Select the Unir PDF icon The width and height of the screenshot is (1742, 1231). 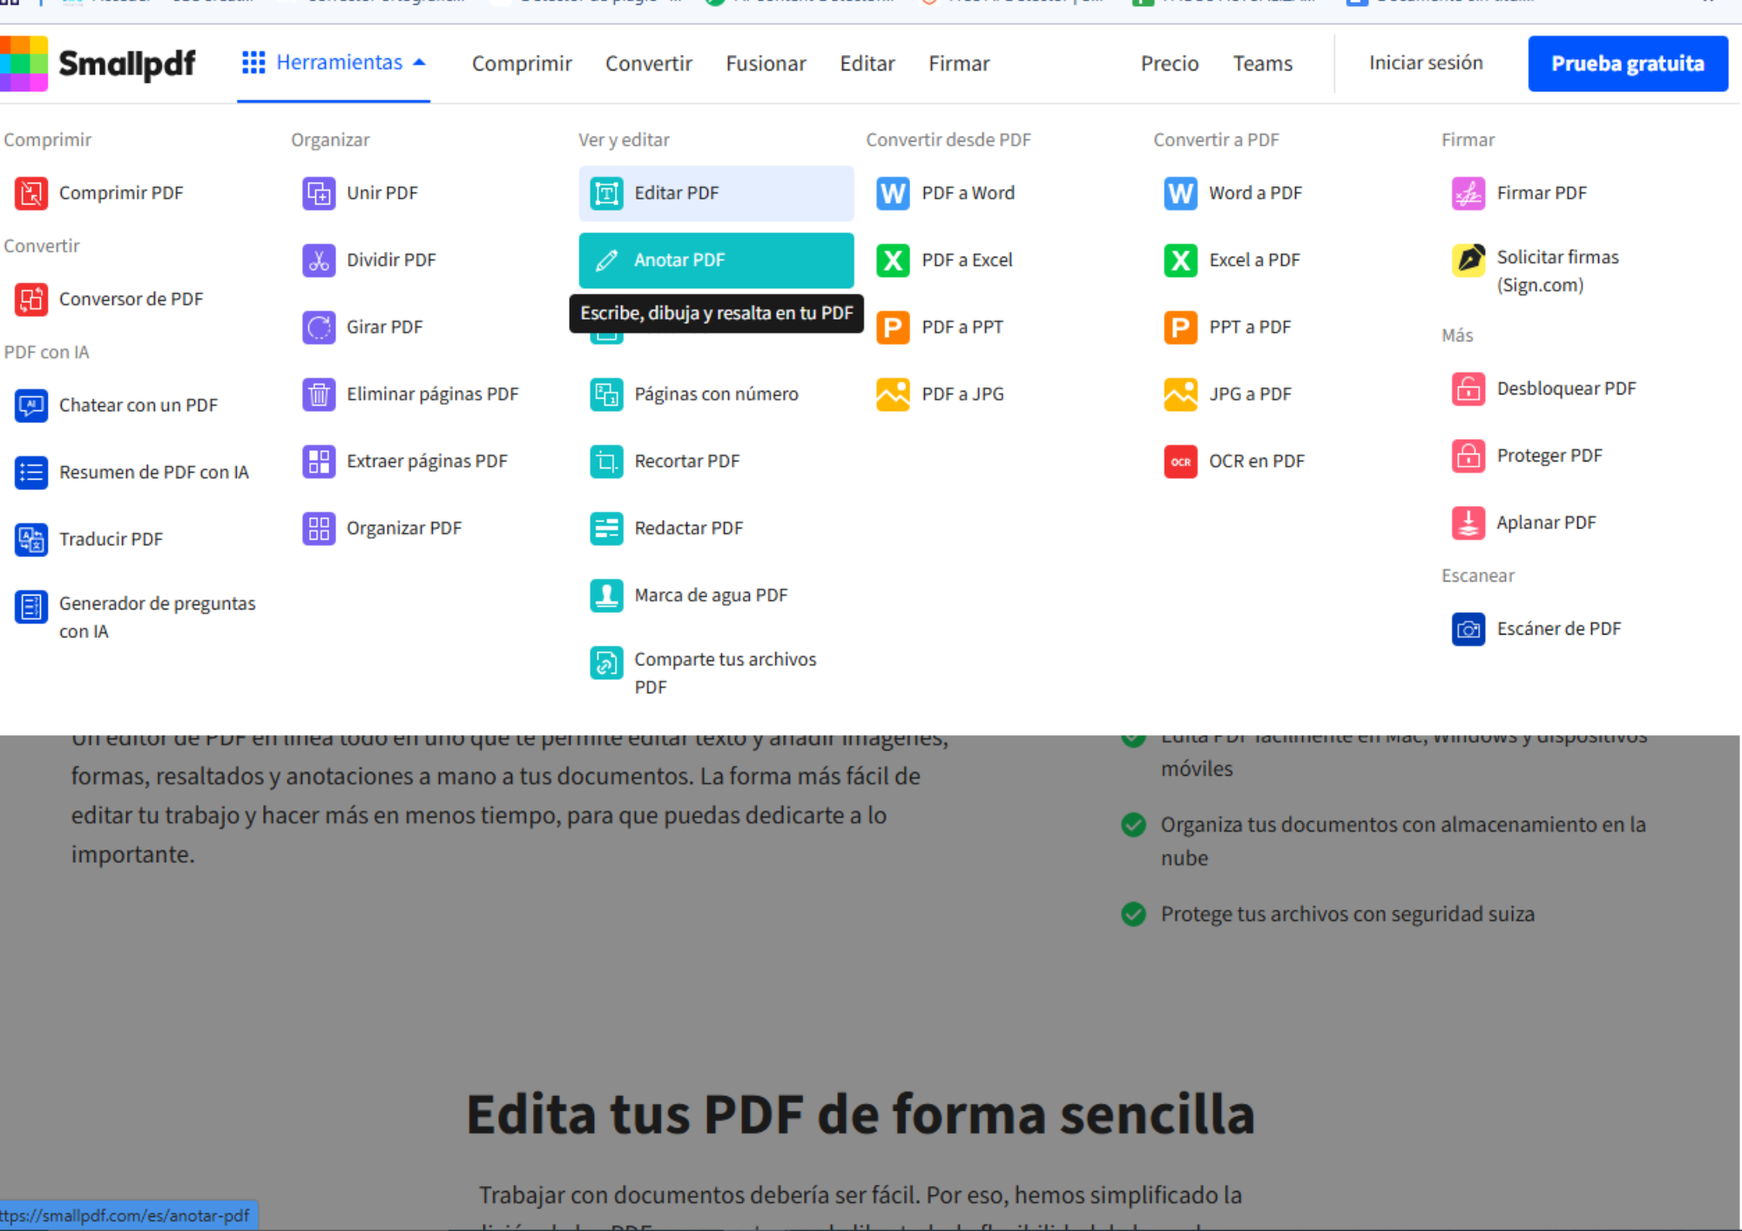(319, 193)
